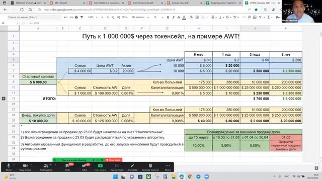Open the horizontal align dropdown

[213, 17]
